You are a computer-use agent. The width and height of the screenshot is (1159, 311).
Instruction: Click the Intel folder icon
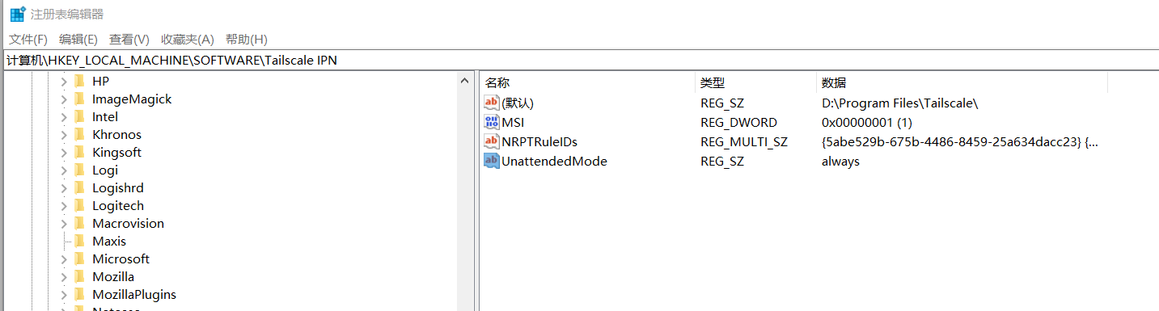79,116
